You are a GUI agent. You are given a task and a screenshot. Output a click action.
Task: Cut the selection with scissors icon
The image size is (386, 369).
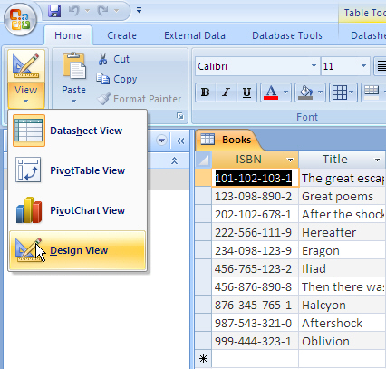[113, 59]
